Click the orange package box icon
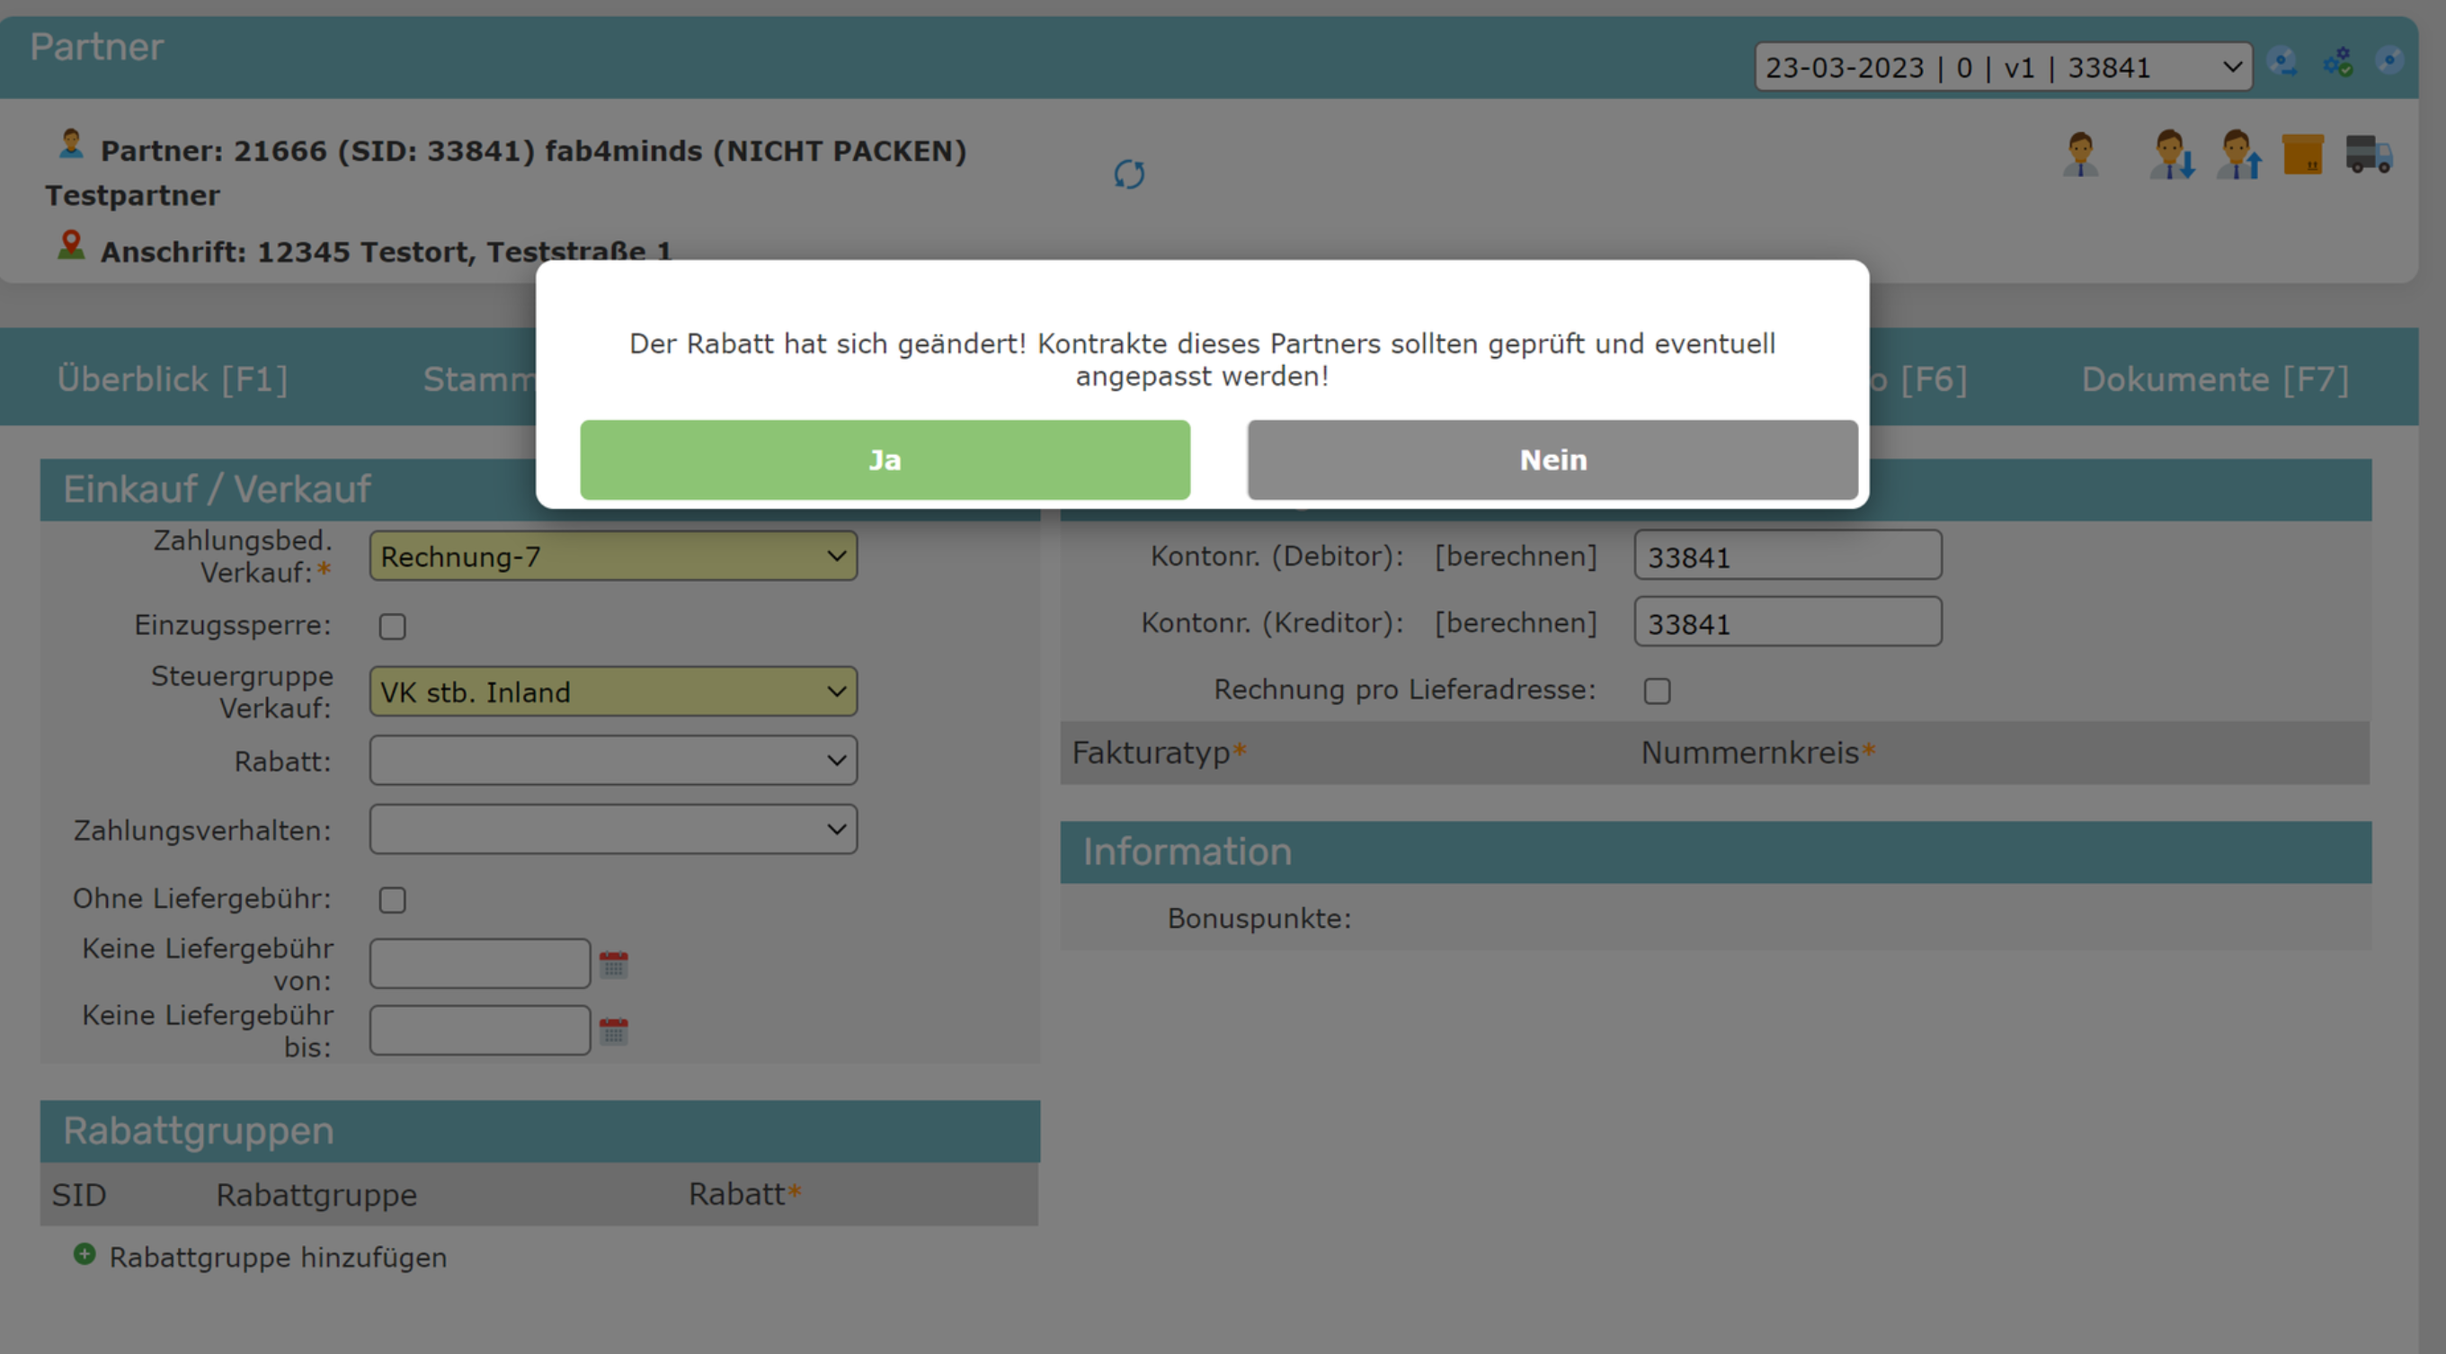The width and height of the screenshot is (2446, 1354). pos(2303,155)
